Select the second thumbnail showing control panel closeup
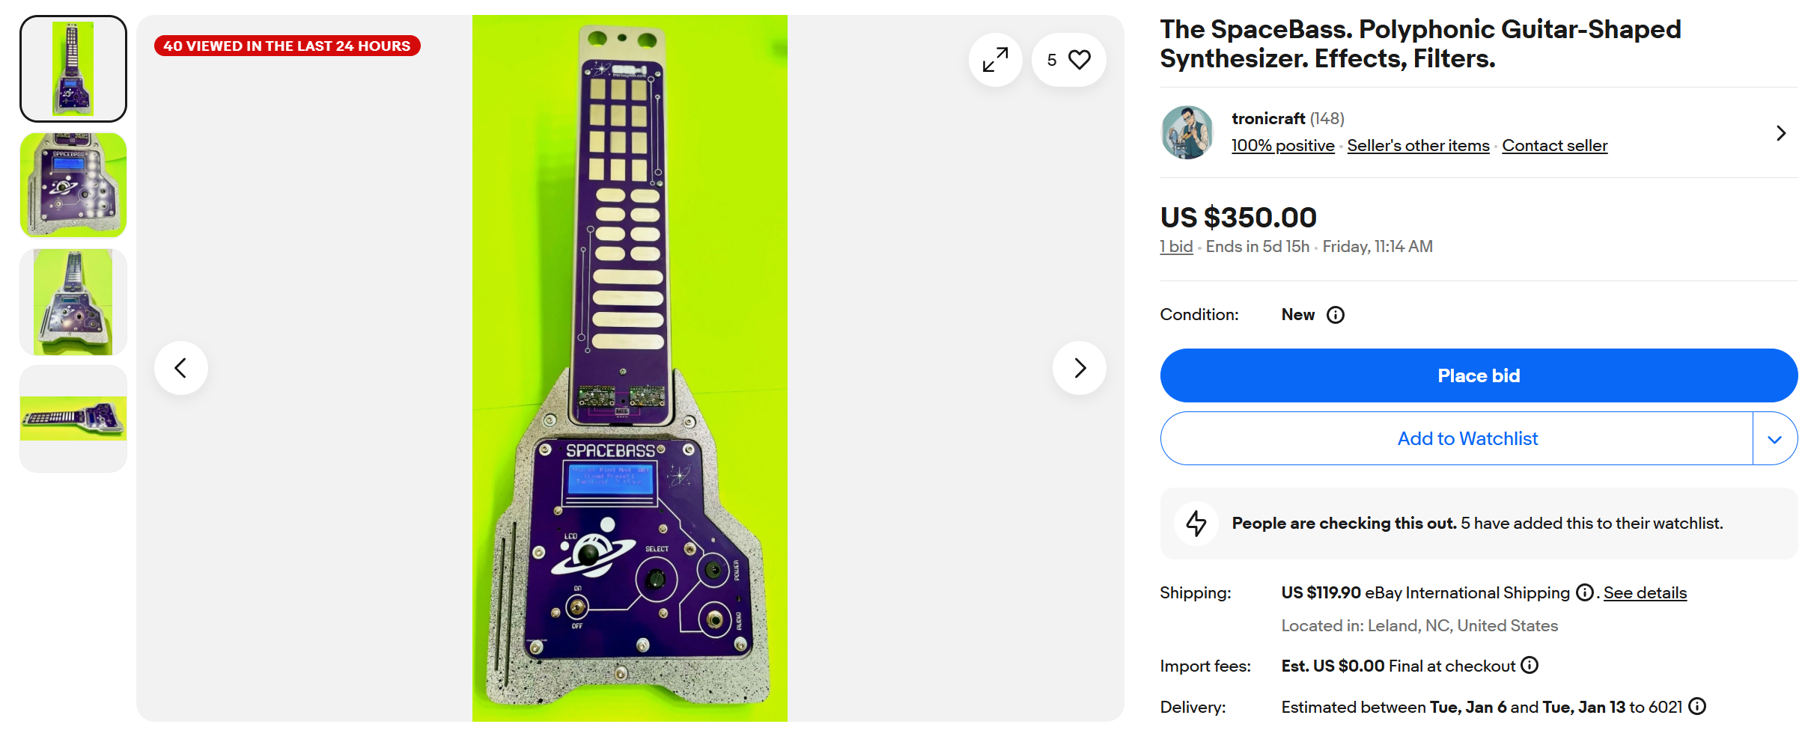Viewport: 1811px width, 730px height. click(73, 185)
